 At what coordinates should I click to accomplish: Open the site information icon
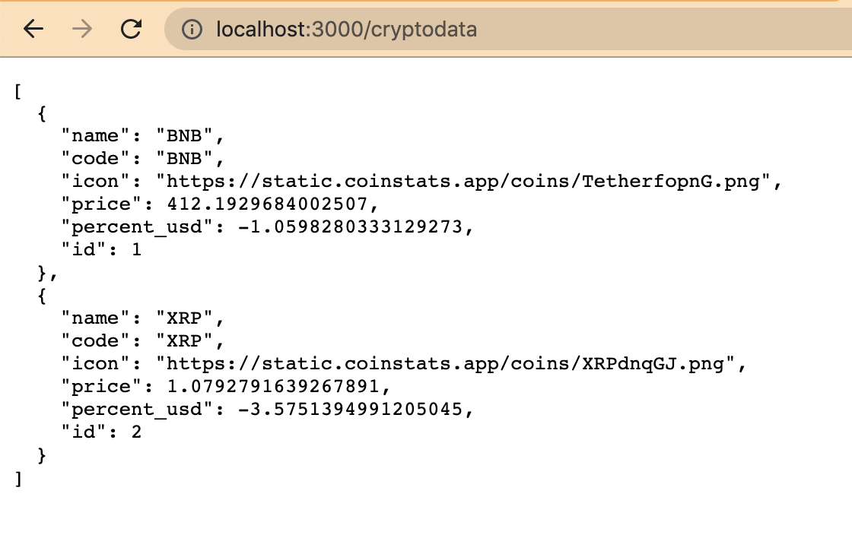(192, 30)
